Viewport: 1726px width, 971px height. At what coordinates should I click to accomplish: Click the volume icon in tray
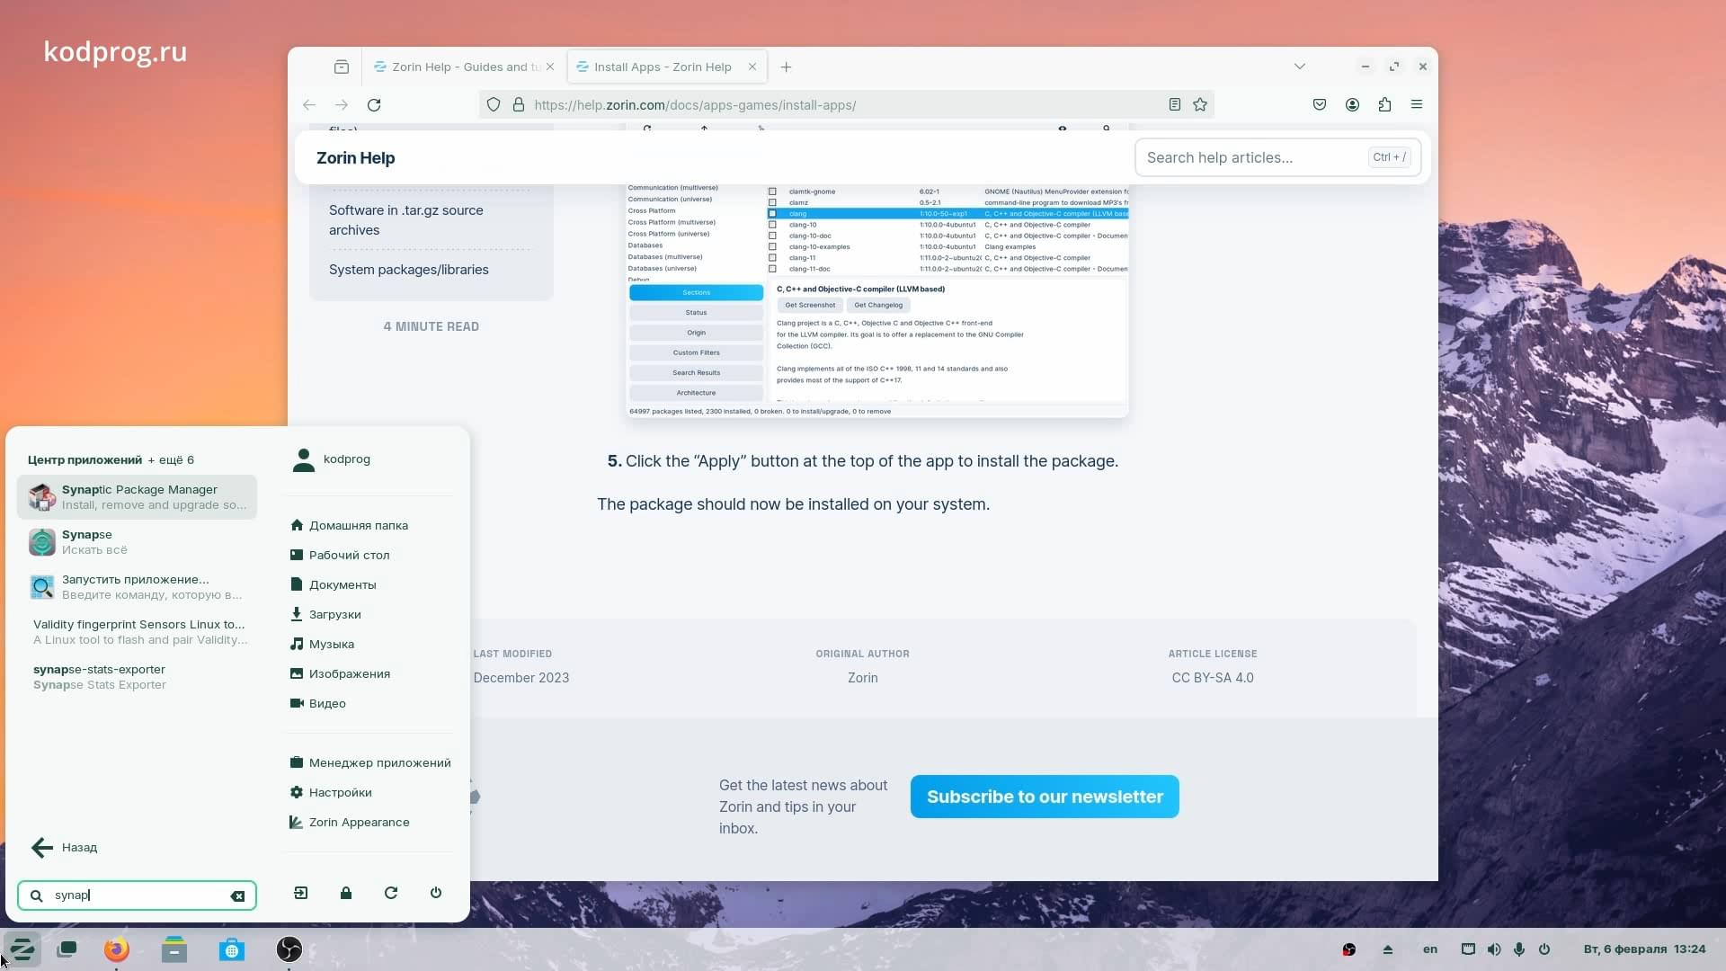(x=1494, y=949)
